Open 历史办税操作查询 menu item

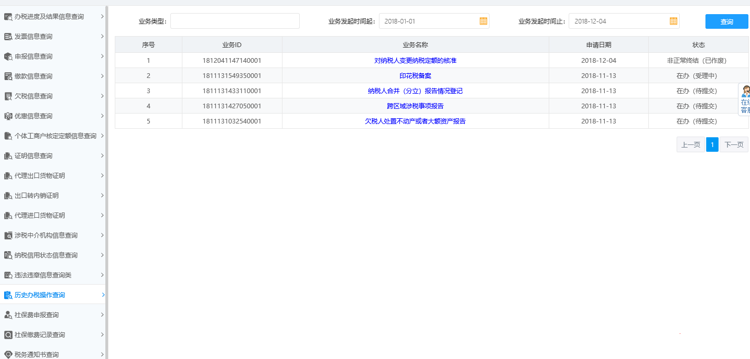(x=40, y=295)
